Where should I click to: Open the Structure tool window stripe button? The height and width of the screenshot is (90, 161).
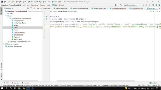click(1, 66)
